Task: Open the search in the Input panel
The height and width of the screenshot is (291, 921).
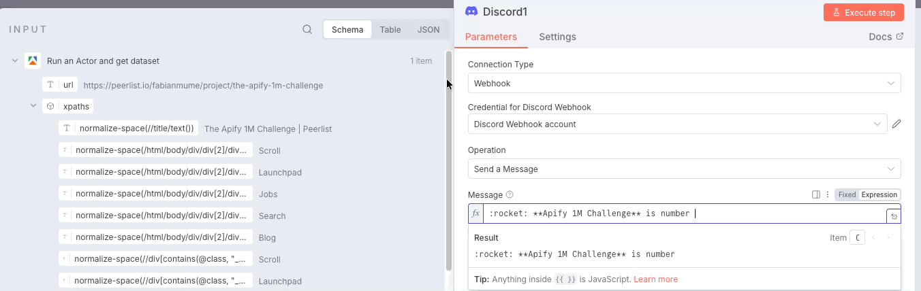Action: [307, 30]
